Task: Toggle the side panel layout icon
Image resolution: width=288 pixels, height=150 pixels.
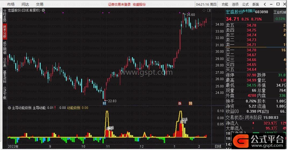Action: click(x=209, y=10)
